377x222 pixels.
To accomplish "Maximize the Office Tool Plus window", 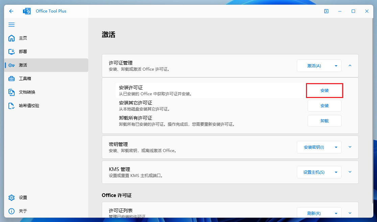I will coord(353,11).
